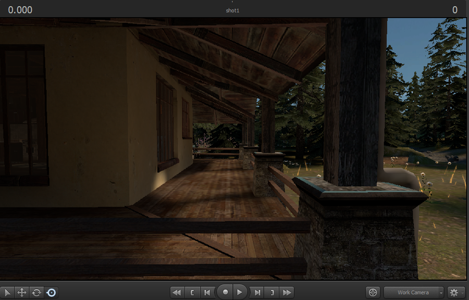469x300 pixels.
Task: Open the Work Camera dropdown arrow
Action: click(x=440, y=292)
